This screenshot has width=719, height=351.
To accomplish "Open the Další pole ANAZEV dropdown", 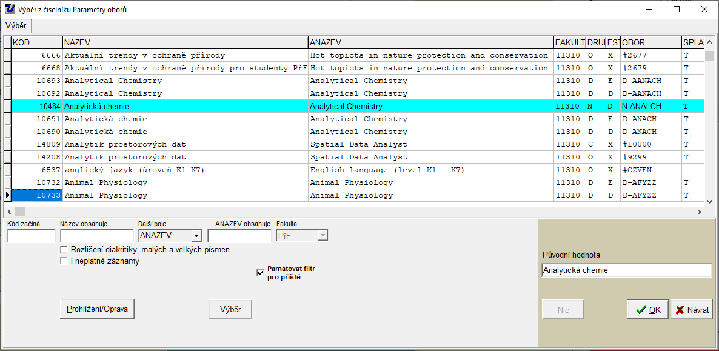I will point(196,236).
